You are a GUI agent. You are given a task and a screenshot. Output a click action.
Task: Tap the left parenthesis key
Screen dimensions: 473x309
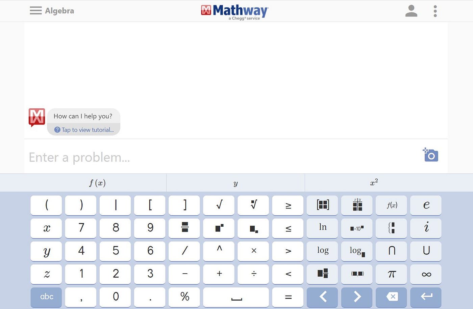46,205
